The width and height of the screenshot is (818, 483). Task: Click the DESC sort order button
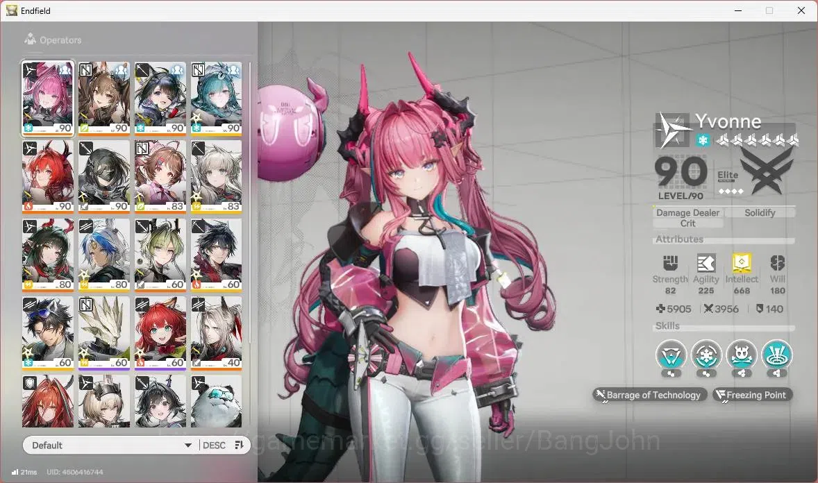tap(214, 445)
